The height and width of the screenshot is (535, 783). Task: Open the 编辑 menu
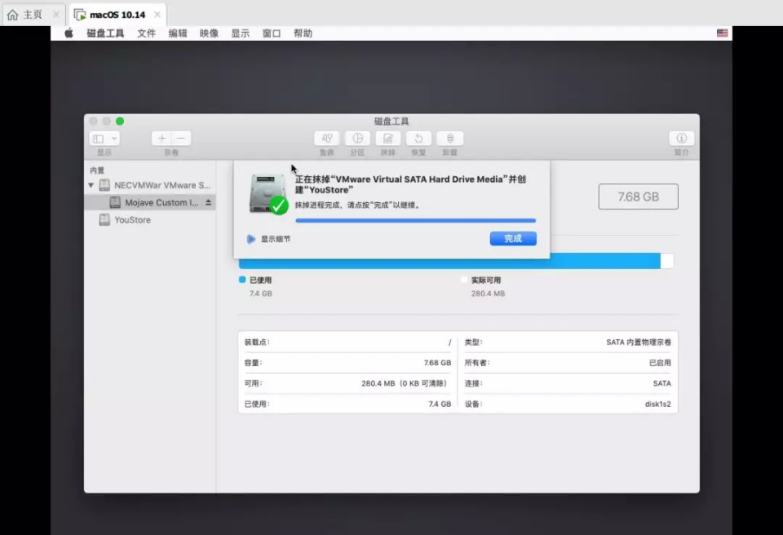[178, 33]
